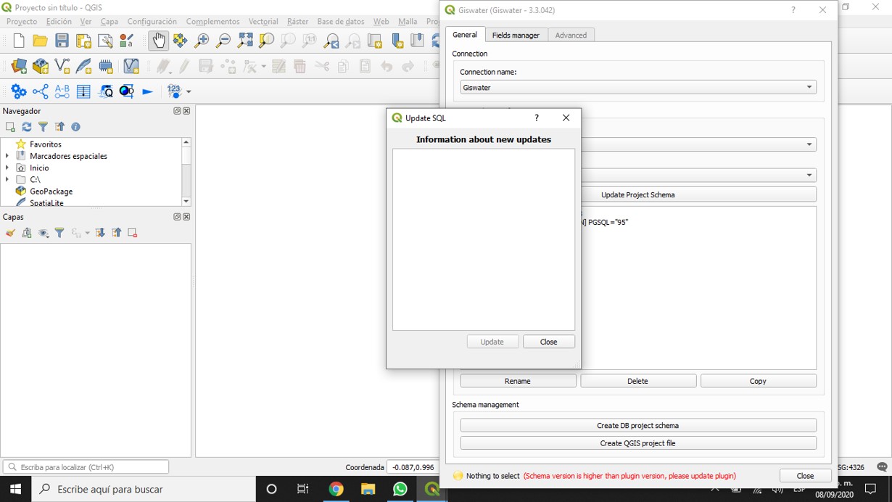Click the blue triangle Giswater toolbar icon

pos(147,91)
